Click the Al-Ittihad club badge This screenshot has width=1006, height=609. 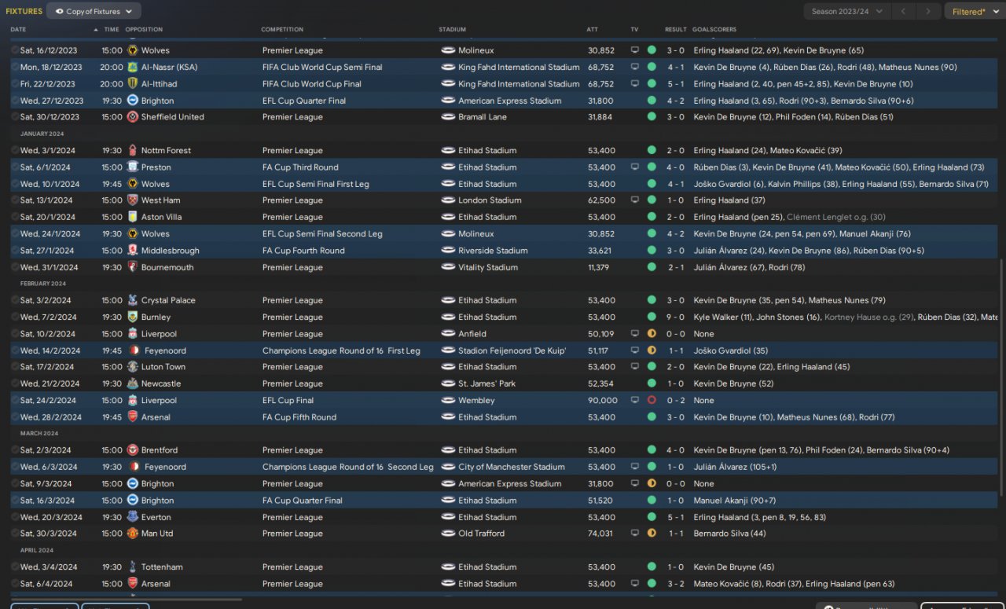133,83
